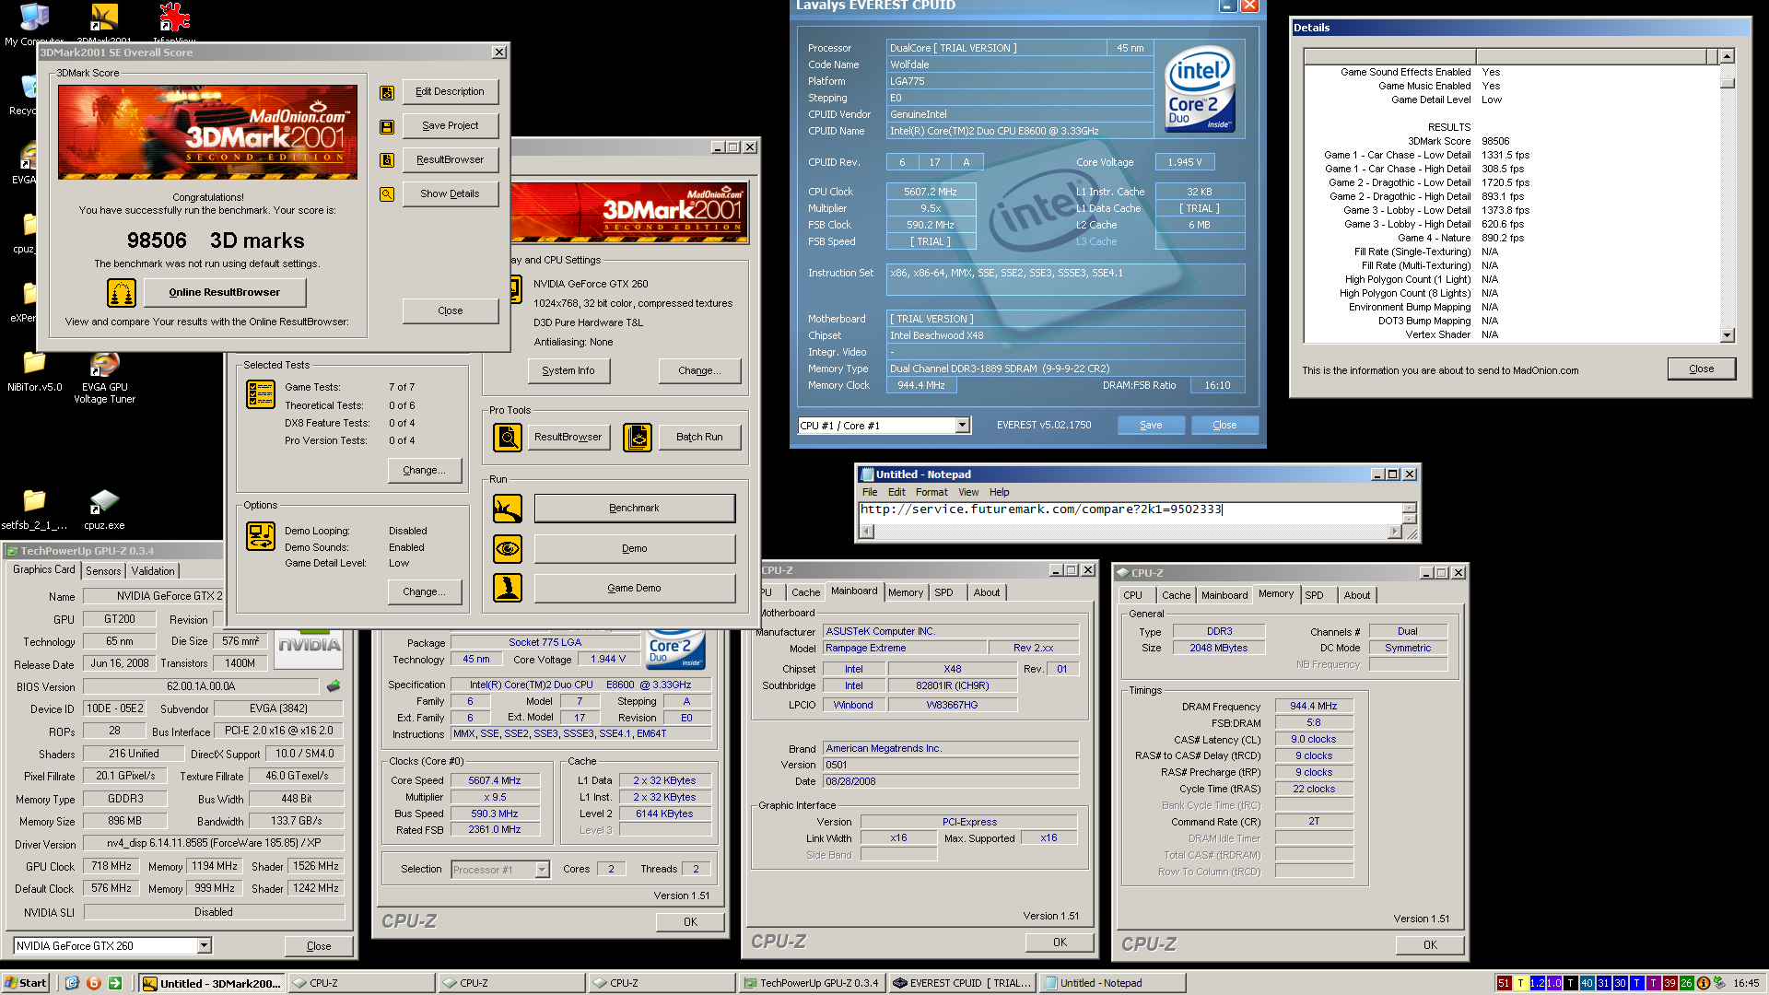This screenshot has height=995, width=1769.
Task: Open EVGA GPU Voltage Tuner desktop icon
Action: point(105,379)
